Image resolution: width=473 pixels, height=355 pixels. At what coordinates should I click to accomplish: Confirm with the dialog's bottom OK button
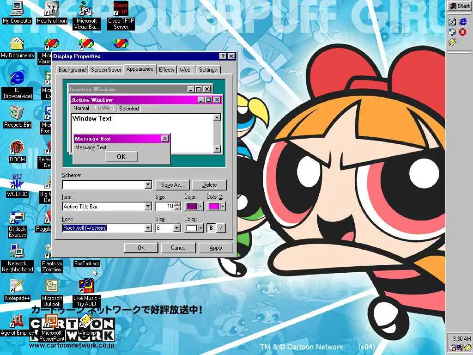point(141,248)
